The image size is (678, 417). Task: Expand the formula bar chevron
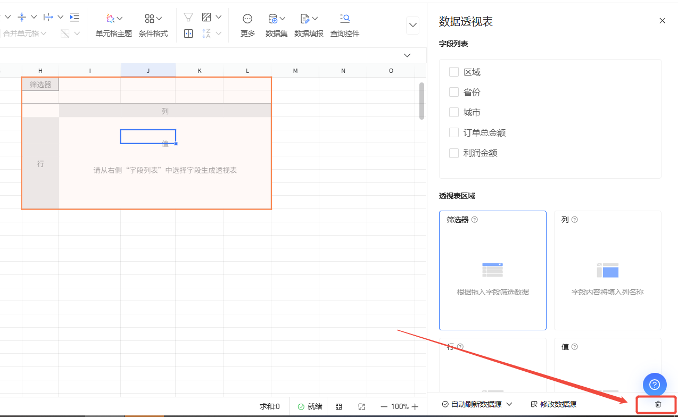(408, 55)
